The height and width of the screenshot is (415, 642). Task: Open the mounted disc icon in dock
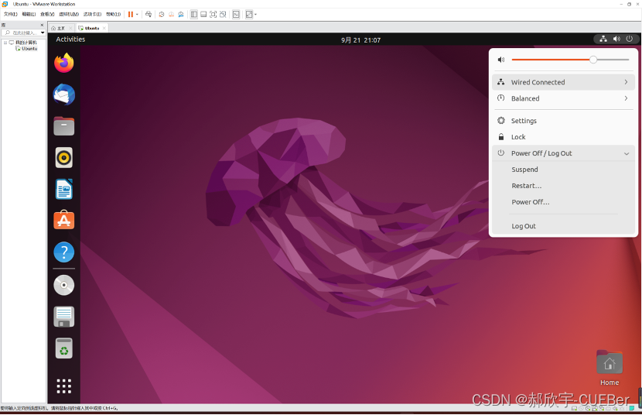click(64, 285)
